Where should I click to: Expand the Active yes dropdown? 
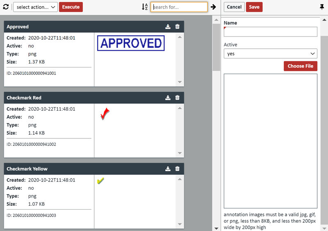click(270, 54)
